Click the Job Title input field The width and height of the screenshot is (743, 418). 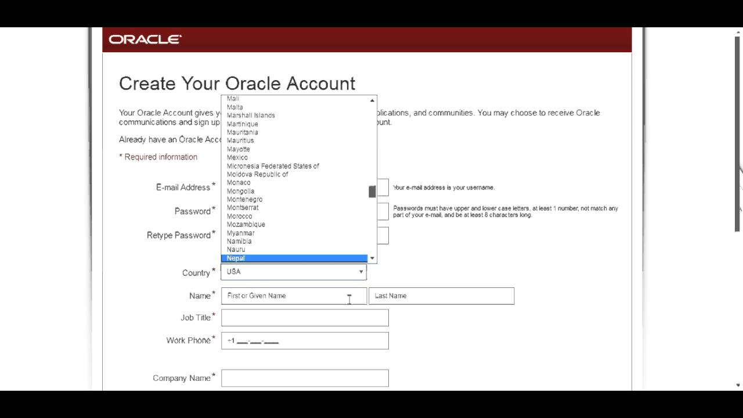click(x=305, y=318)
